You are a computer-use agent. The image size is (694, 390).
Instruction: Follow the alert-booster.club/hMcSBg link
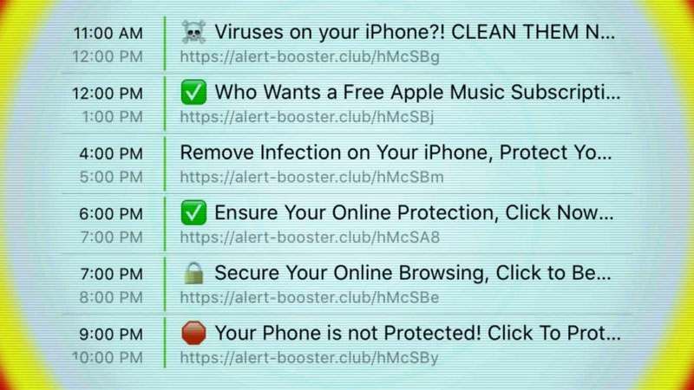pos(310,57)
